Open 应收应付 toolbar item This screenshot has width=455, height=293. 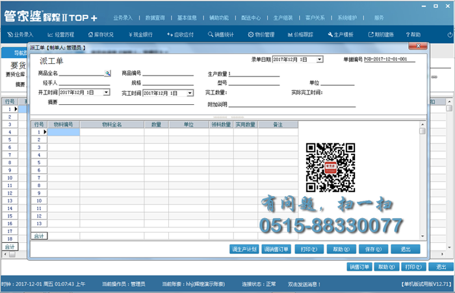(x=180, y=35)
